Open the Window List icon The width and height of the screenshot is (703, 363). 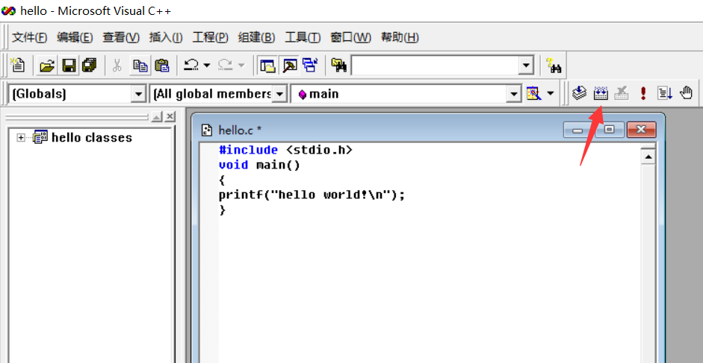click(x=309, y=66)
